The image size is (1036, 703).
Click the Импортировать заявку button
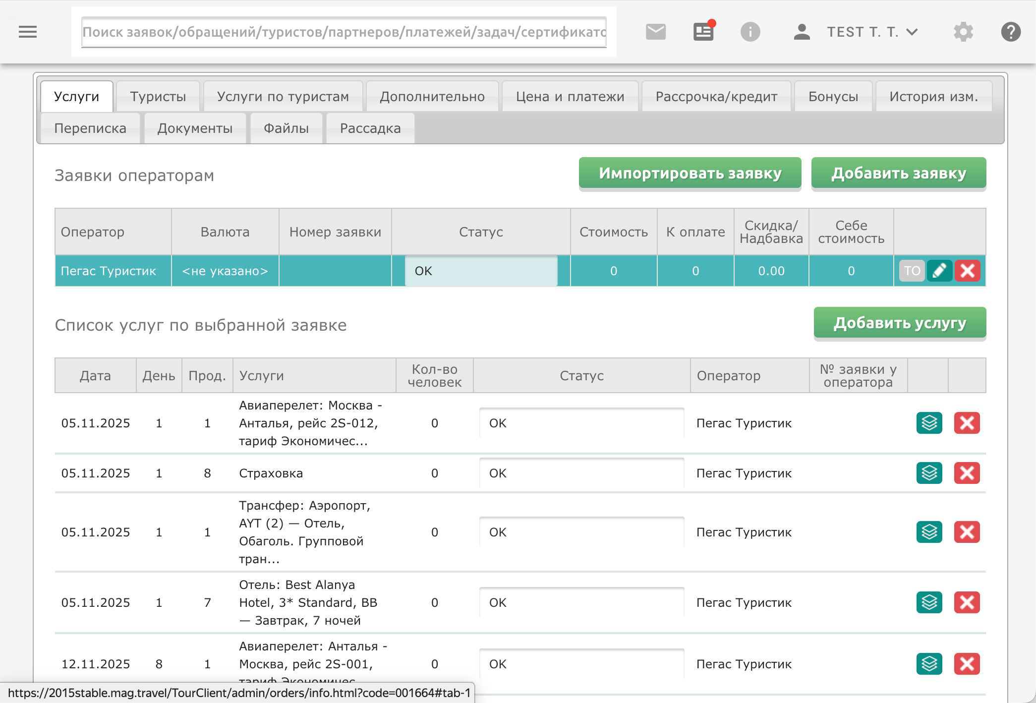point(690,174)
